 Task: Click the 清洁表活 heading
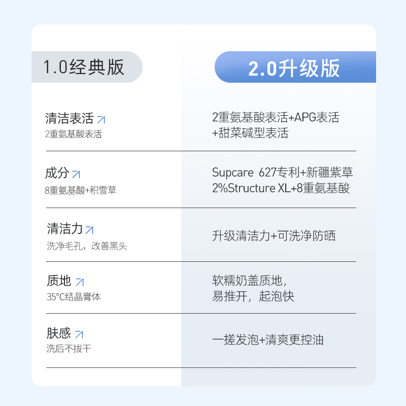70,118
